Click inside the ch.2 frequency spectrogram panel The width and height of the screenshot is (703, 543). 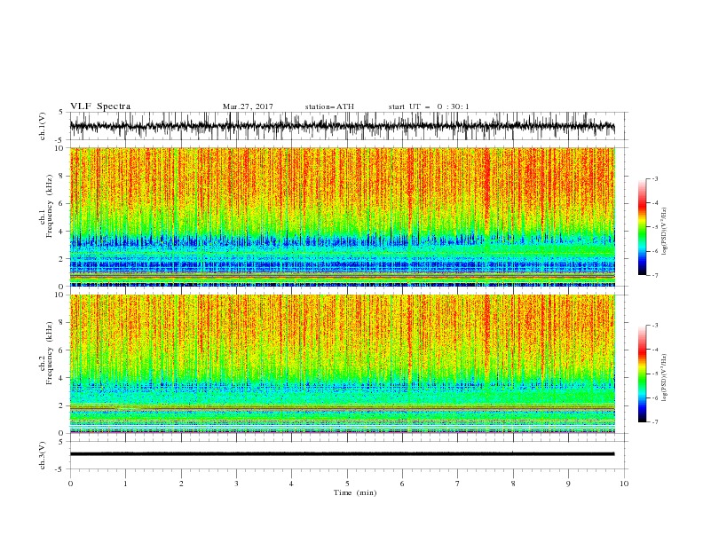342,364
